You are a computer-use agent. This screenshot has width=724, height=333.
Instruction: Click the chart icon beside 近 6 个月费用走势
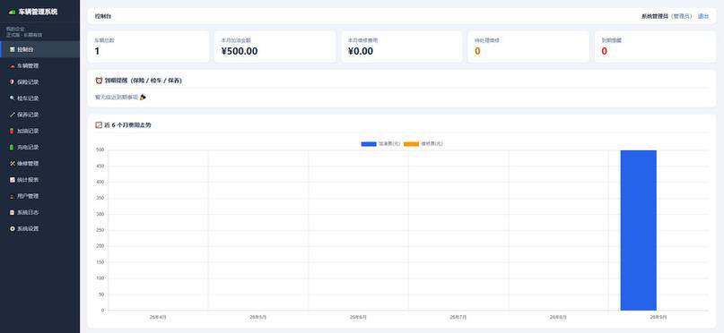(99, 124)
